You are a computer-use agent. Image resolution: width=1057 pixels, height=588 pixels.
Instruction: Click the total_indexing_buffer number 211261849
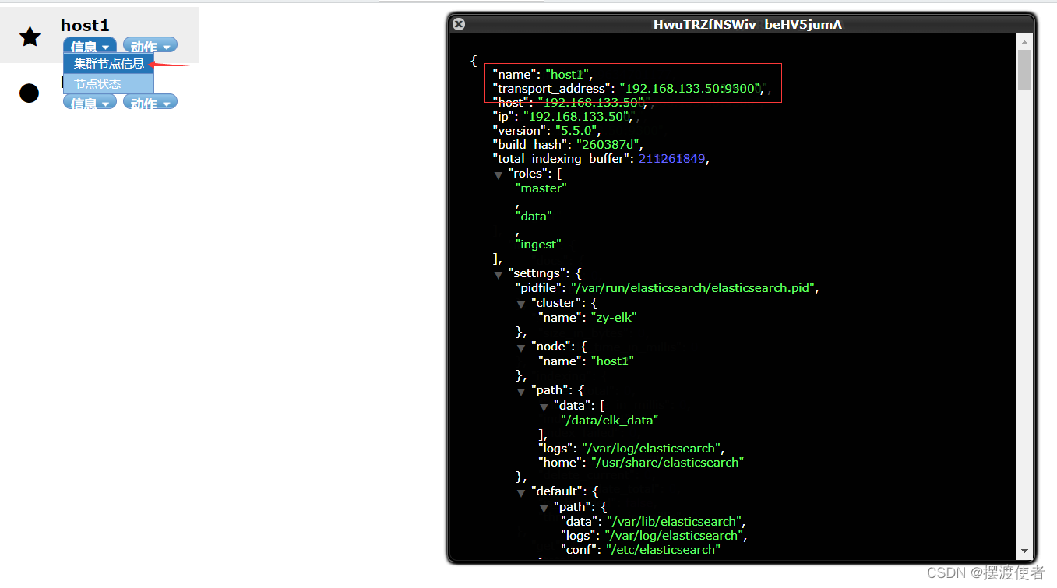(x=672, y=158)
